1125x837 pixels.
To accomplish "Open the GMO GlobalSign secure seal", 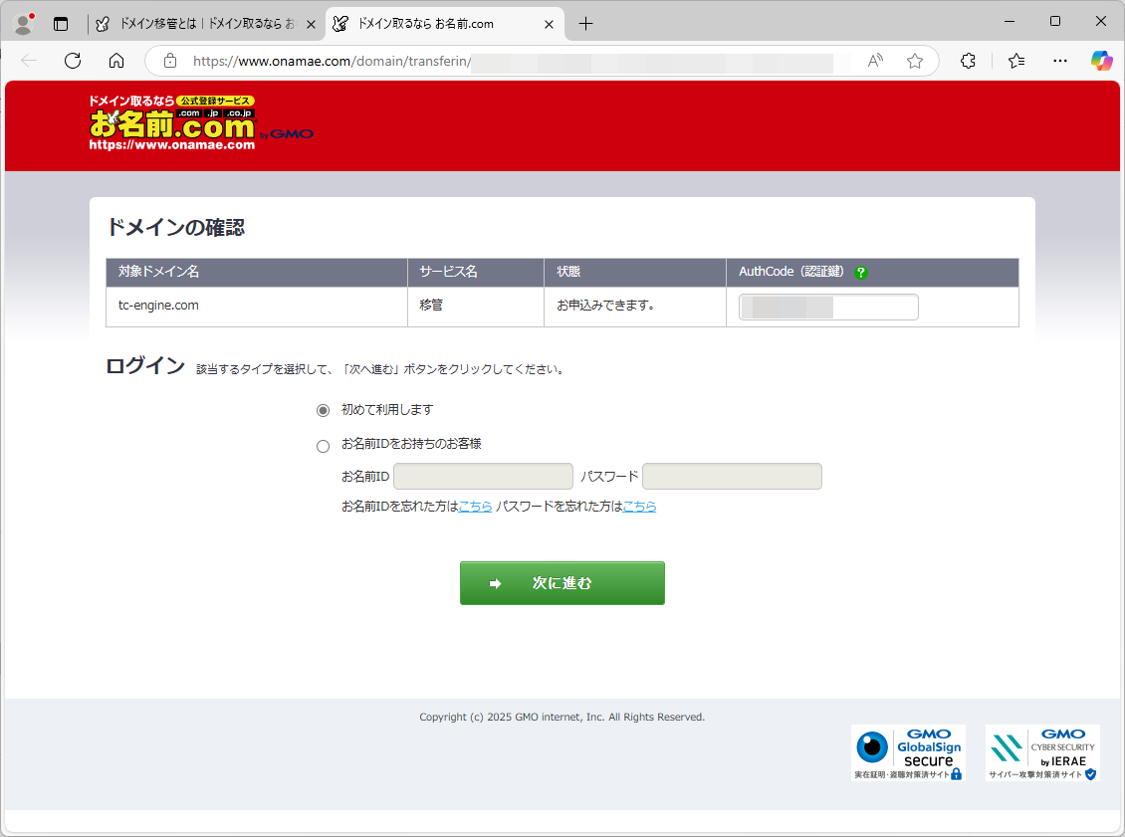I will pyautogui.click(x=908, y=752).
